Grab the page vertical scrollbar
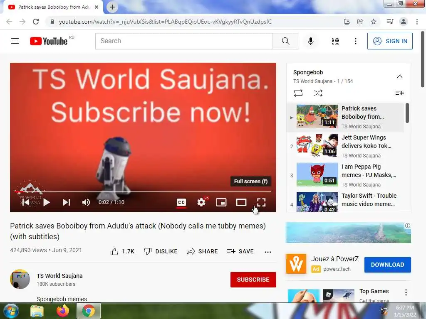This screenshot has width=426, height=319. click(x=423, y=59)
